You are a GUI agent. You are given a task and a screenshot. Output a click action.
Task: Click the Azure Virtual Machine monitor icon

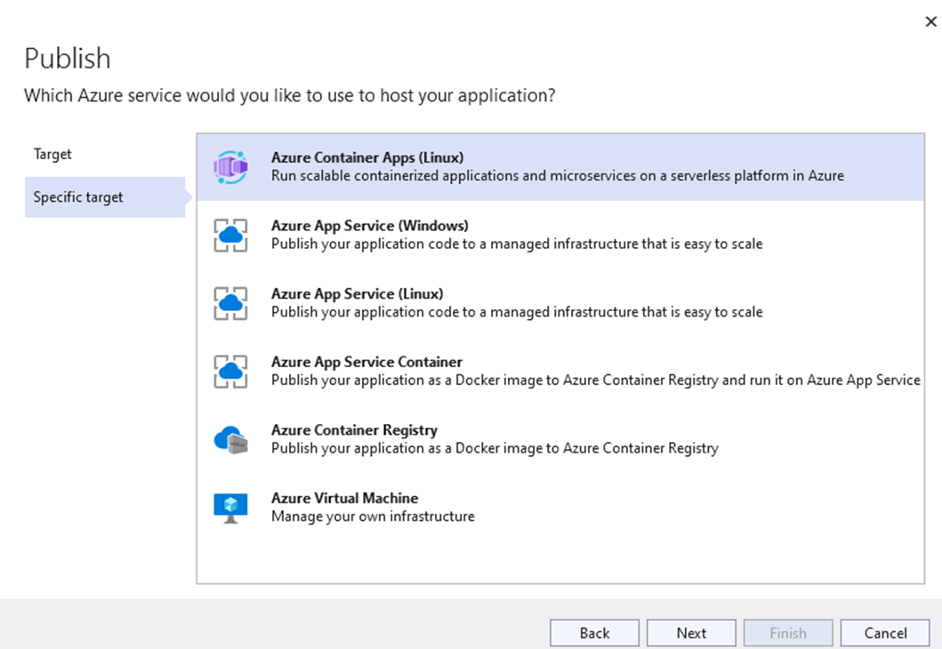[x=230, y=508]
